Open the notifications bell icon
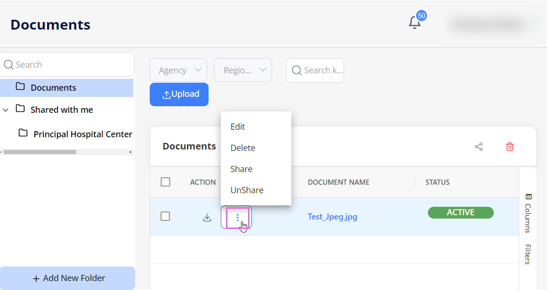Screen dimensions: 547x290 414,23
